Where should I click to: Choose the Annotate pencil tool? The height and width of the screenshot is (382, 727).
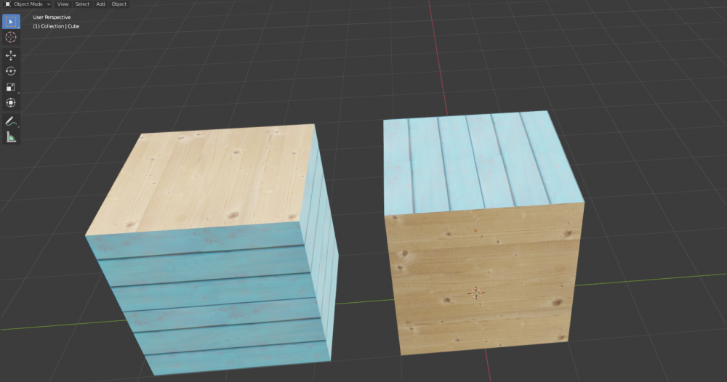click(x=11, y=121)
